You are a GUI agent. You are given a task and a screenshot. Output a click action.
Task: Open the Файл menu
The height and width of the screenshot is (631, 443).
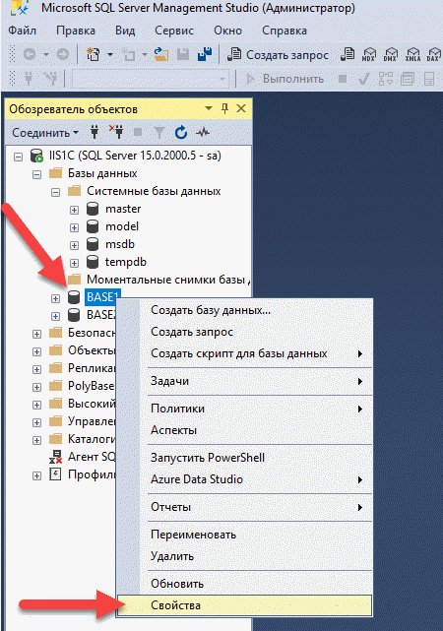click(x=22, y=31)
